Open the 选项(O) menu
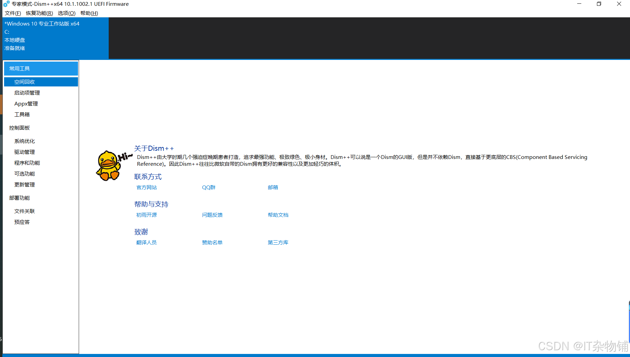The height and width of the screenshot is (357, 630). pyautogui.click(x=66, y=13)
